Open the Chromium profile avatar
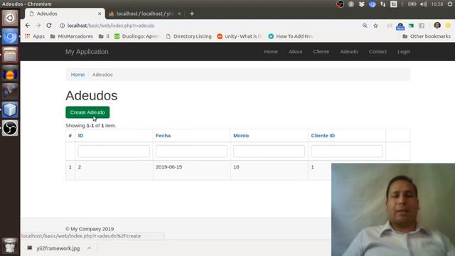Viewport: 455px width, 256px height. pos(437,26)
